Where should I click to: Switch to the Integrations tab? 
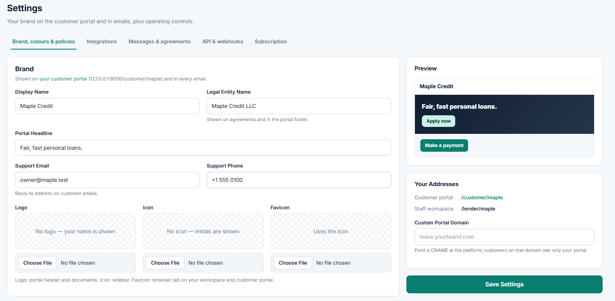coord(102,41)
